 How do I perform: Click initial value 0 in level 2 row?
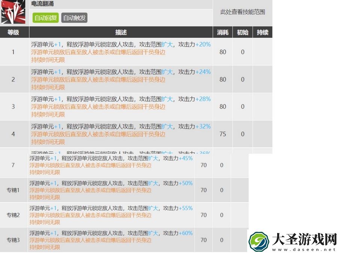pos(243,79)
